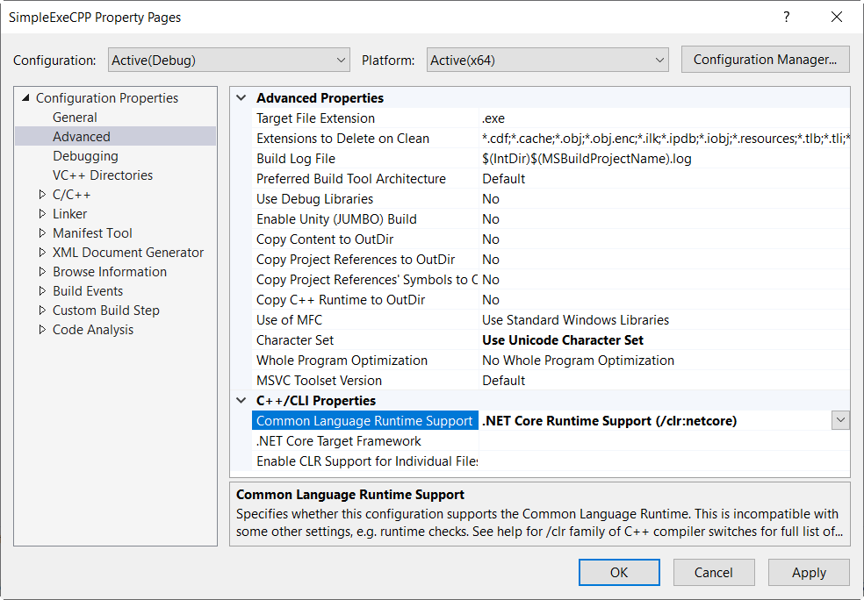Collapse the C++/CLI Properties section
This screenshot has width=864, height=600.
coord(241,401)
